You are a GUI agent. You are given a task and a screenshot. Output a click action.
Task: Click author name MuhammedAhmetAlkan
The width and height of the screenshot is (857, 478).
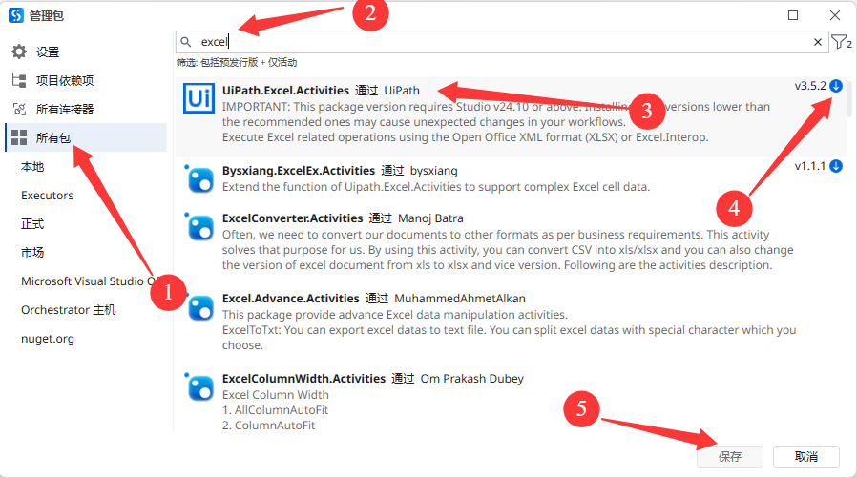(460, 299)
